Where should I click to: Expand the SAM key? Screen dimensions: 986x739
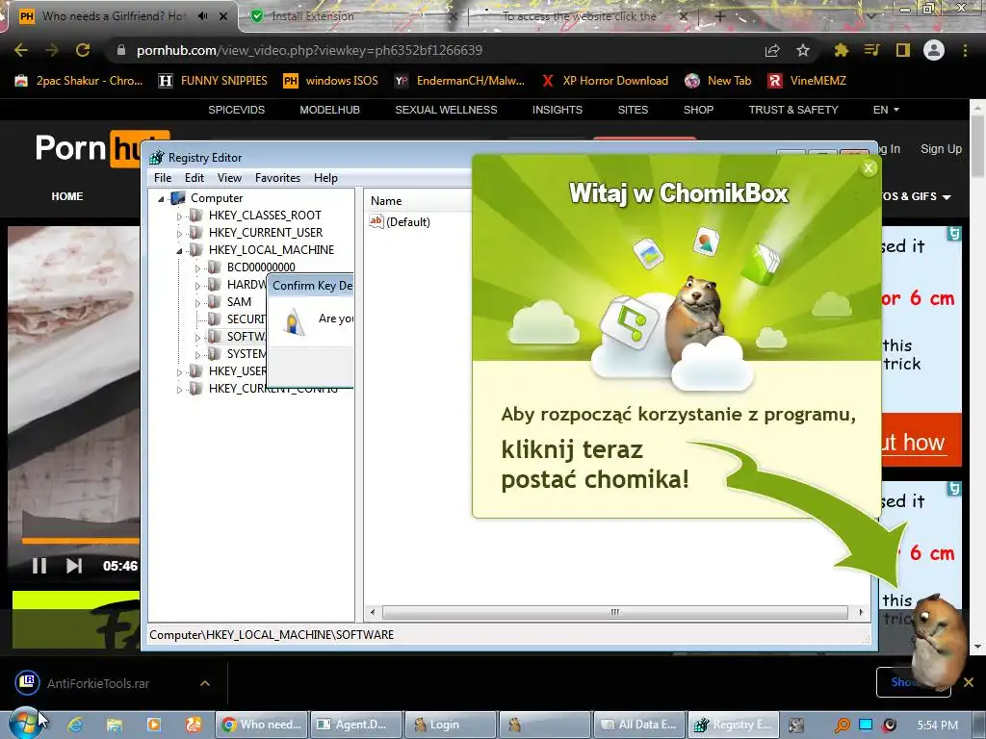pyautogui.click(x=197, y=302)
